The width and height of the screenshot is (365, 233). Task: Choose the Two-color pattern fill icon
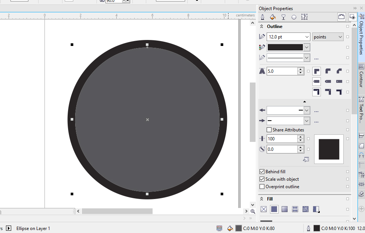coord(316,209)
